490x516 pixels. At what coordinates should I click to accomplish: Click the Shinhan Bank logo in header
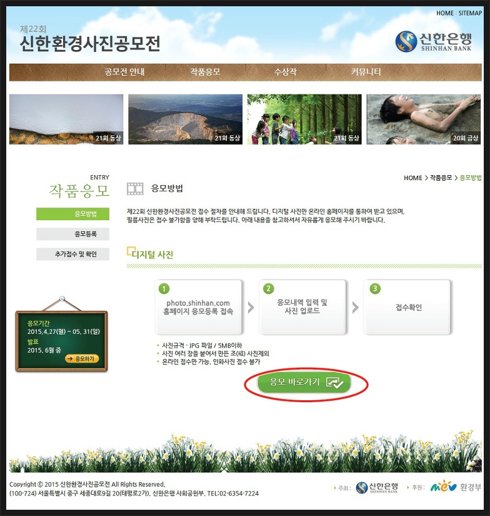click(433, 42)
